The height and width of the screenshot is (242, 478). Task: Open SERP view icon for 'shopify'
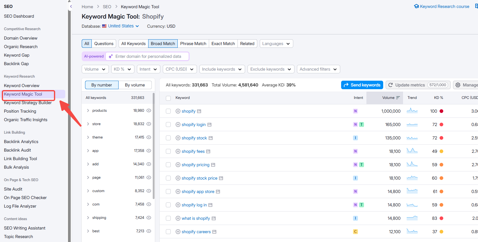(x=199, y=111)
